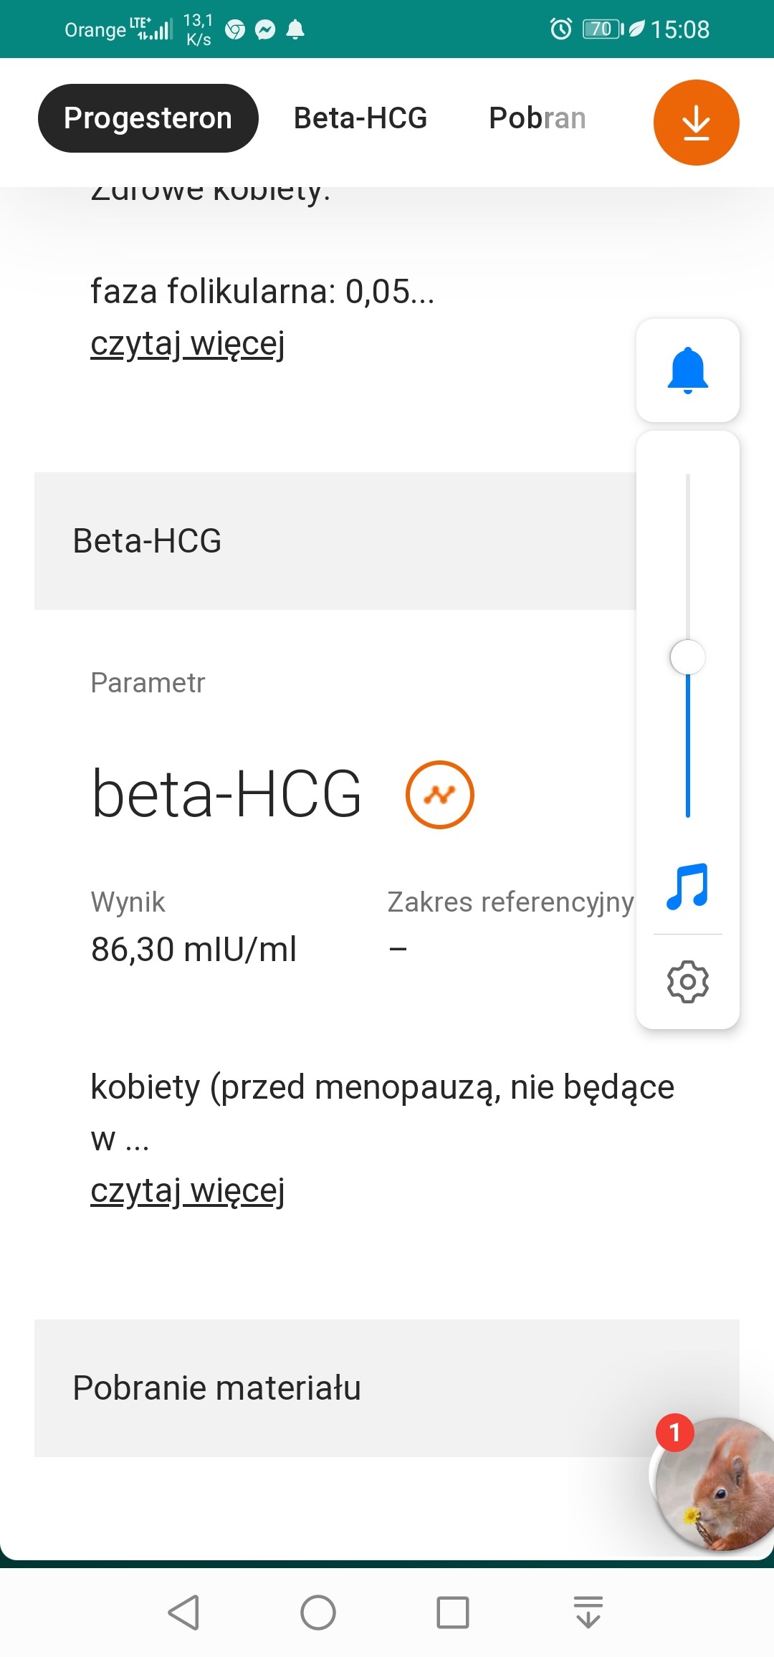
Task: Tap the orange download results button
Action: [696, 123]
